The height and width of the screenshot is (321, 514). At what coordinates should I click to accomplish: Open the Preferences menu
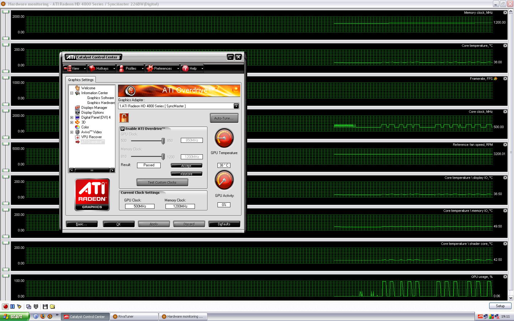(162, 68)
